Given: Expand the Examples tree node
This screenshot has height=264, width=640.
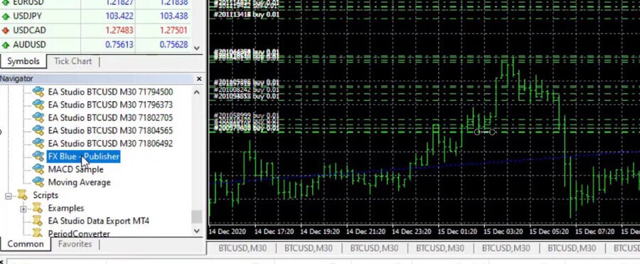Looking at the screenshot, I should 23,209.
